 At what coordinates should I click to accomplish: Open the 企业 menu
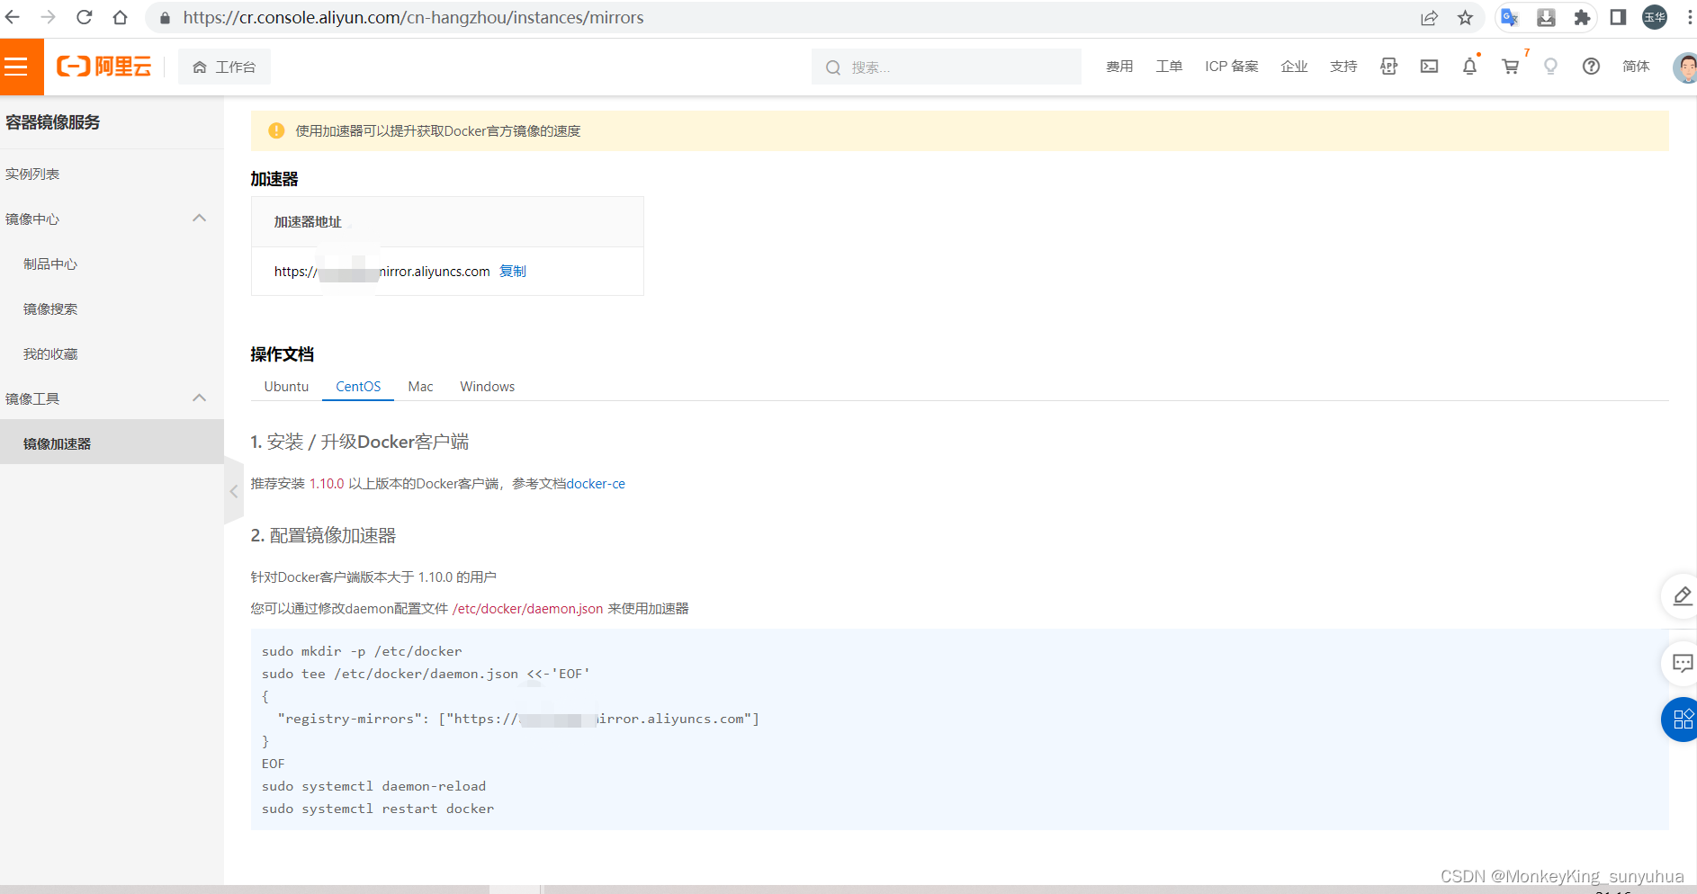(x=1294, y=67)
